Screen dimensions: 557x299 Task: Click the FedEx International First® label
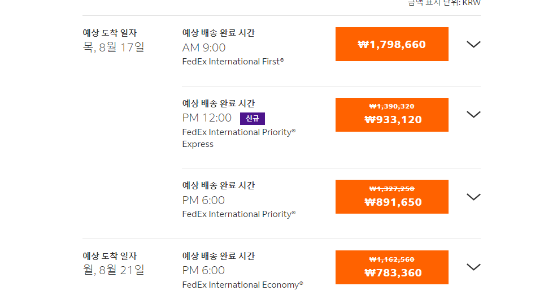tap(233, 62)
